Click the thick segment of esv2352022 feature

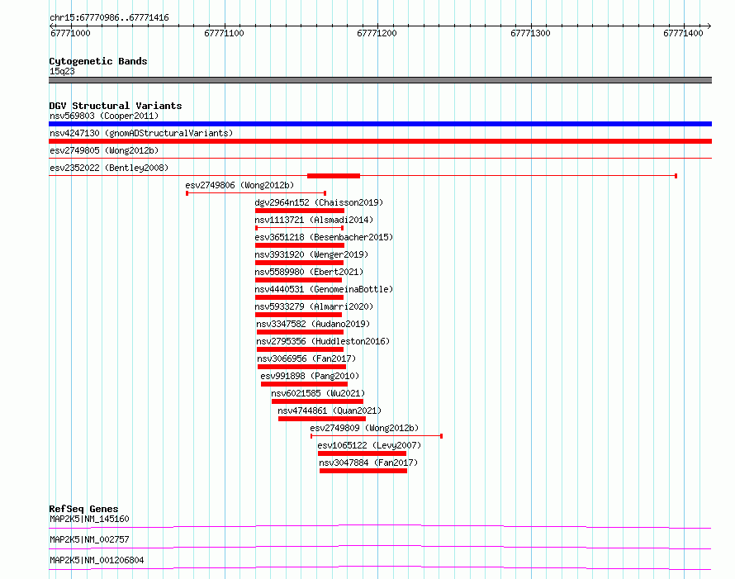pyautogui.click(x=334, y=176)
